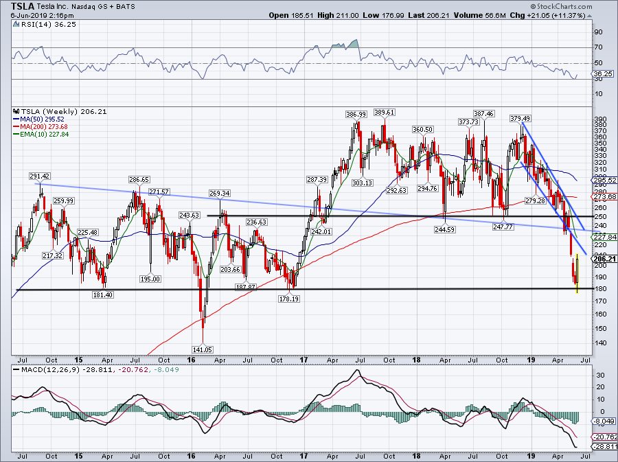Click the 243.63 price label
Screen dimensions: 618x462
[190, 215]
